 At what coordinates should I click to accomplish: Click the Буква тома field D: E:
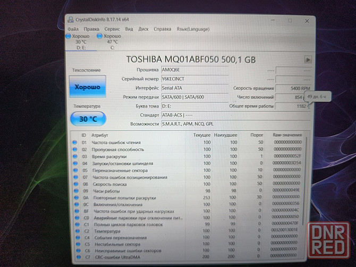coord(194,106)
